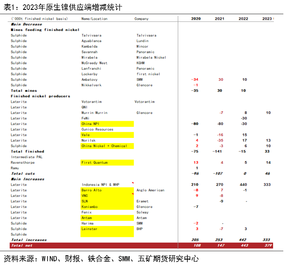Click the 2023 column header
The image size is (285, 269).
point(267,18)
